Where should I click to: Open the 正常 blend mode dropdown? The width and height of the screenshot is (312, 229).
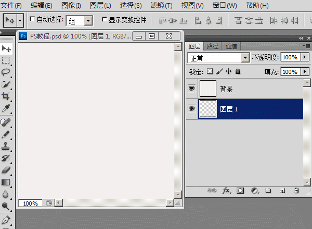245,58
